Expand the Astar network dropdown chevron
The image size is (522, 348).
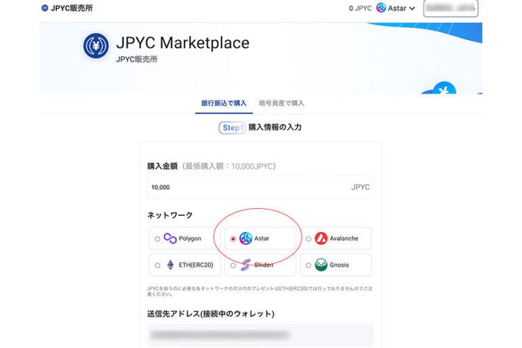(x=411, y=9)
